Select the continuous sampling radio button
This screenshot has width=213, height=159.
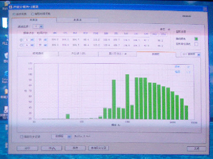14,14
